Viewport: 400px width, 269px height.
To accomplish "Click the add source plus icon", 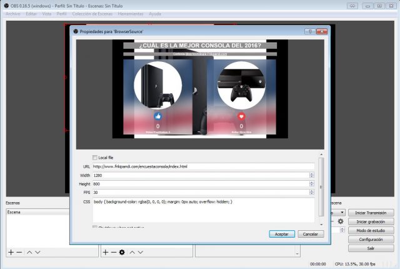I will (105, 252).
